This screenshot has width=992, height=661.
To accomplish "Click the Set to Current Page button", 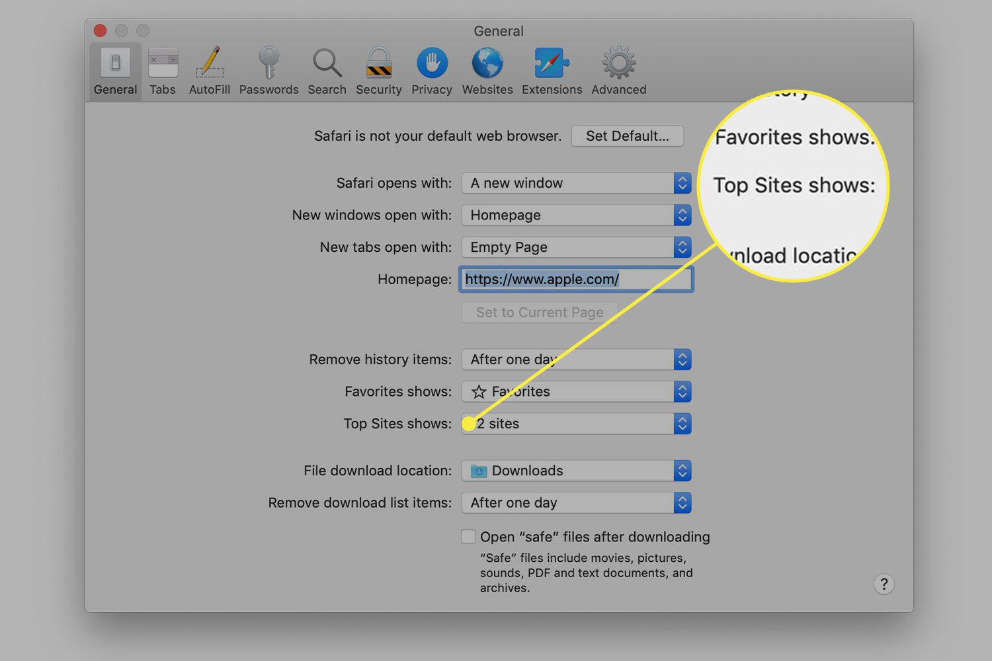I will 540,313.
